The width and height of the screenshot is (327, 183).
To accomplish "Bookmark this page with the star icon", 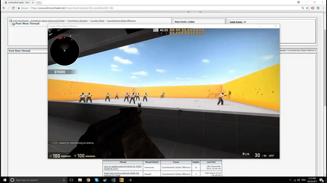I will 307,8.
